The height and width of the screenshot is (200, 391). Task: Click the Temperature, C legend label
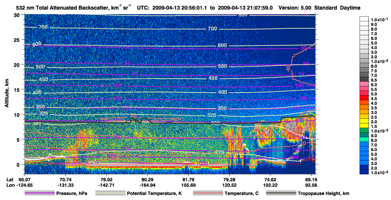click(242, 193)
